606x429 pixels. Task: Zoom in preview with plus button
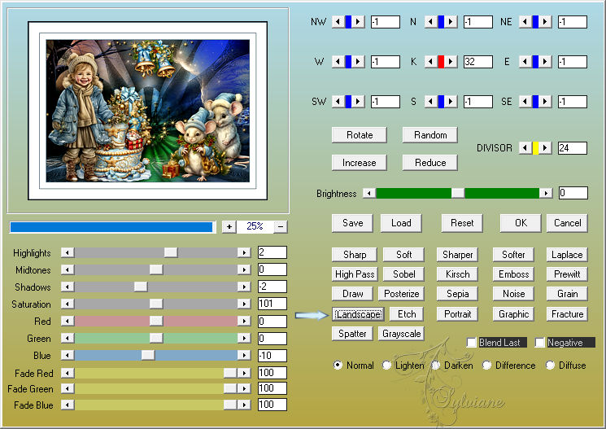point(229,226)
